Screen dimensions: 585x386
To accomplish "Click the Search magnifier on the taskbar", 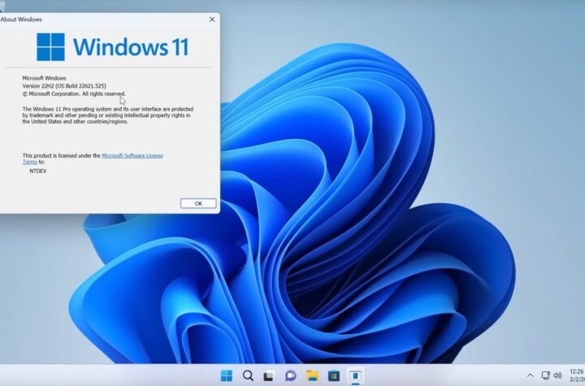I will (248, 375).
